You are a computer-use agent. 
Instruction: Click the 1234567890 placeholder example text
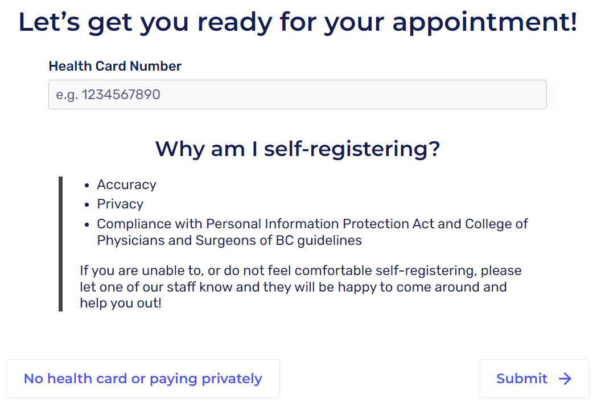[x=121, y=95]
